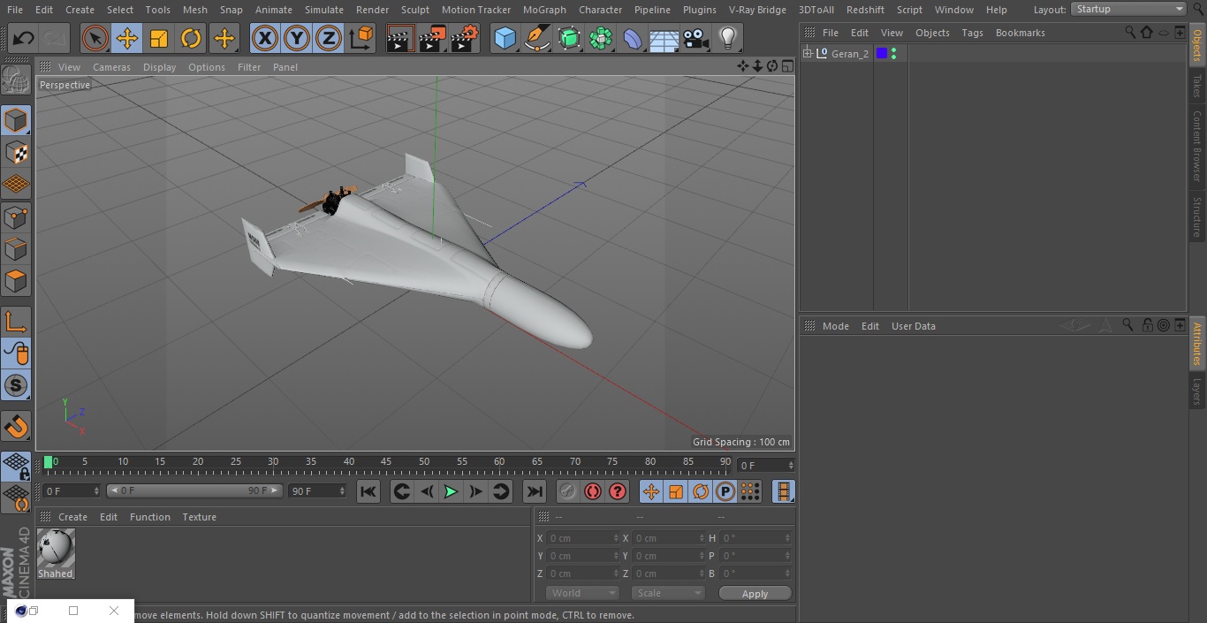Open the Array modeling objects icon
The width and height of the screenshot is (1207, 623).
click(601, 38)
